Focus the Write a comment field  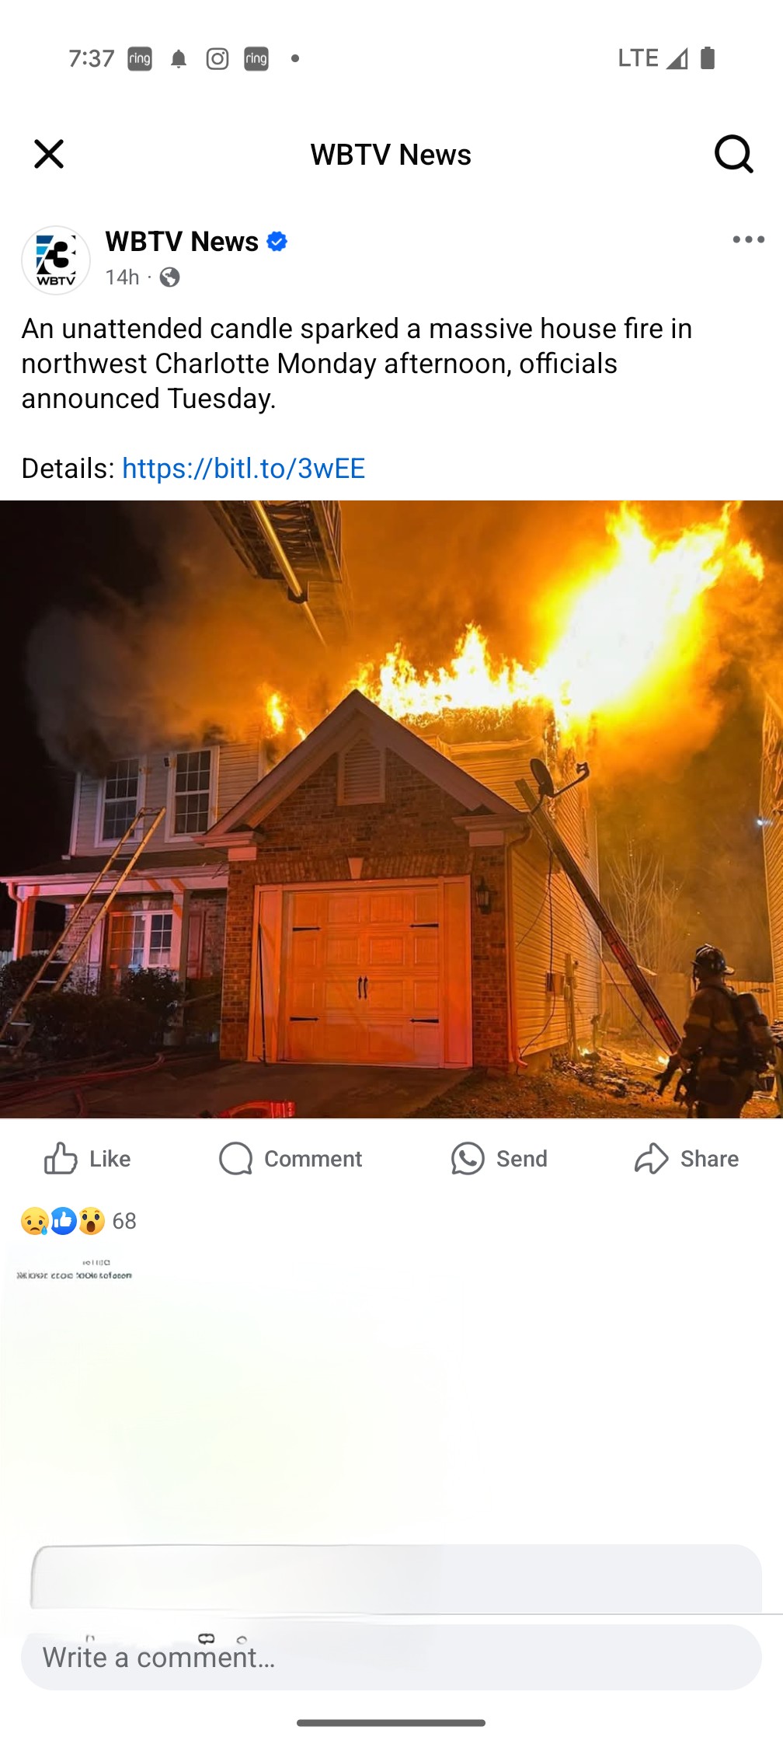click(391, 1657)
